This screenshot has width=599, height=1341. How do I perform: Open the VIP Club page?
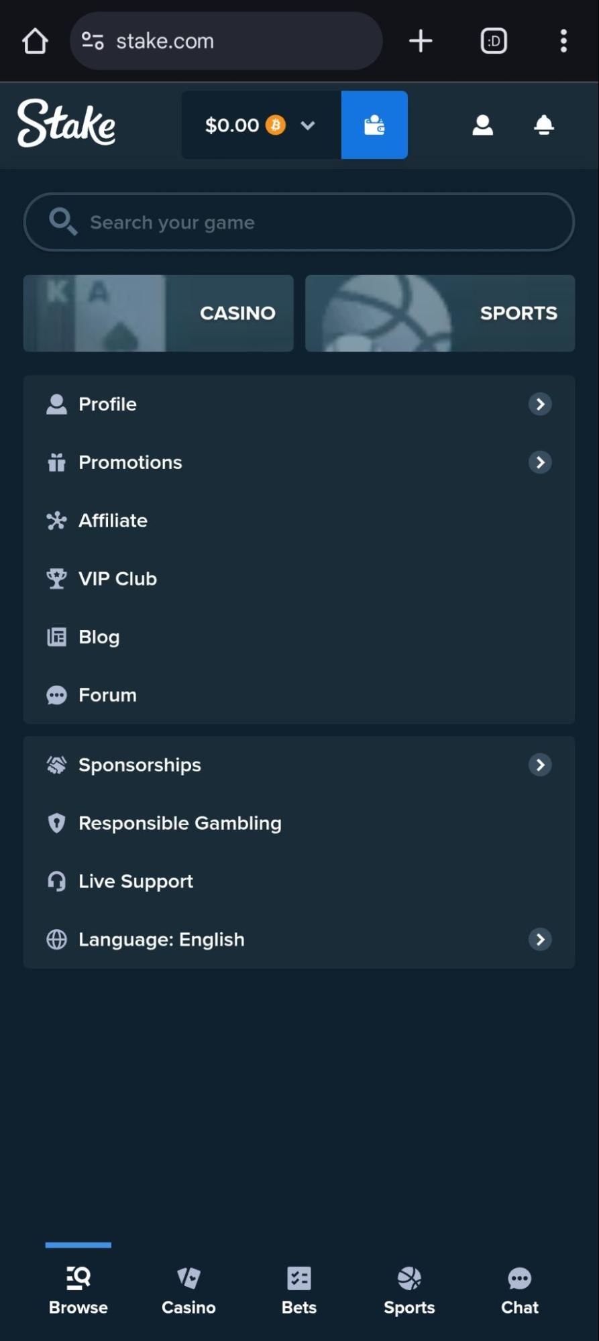(x=117, y=579)
